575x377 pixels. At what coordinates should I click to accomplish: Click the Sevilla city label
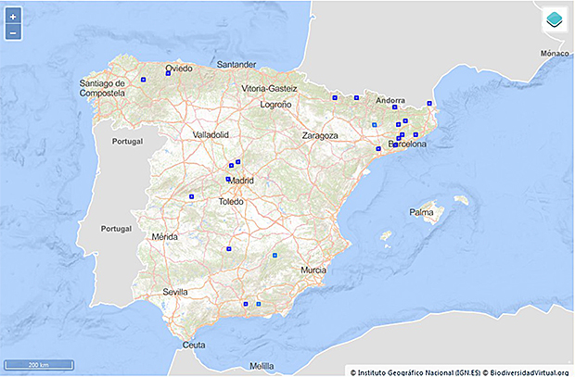pos(175,292)
